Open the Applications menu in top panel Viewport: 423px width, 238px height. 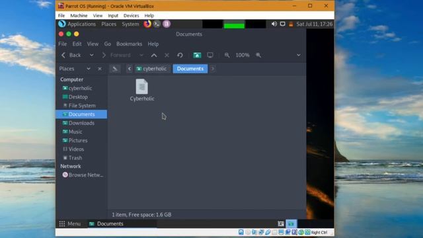pyautogui.click(x=82, y=24)
